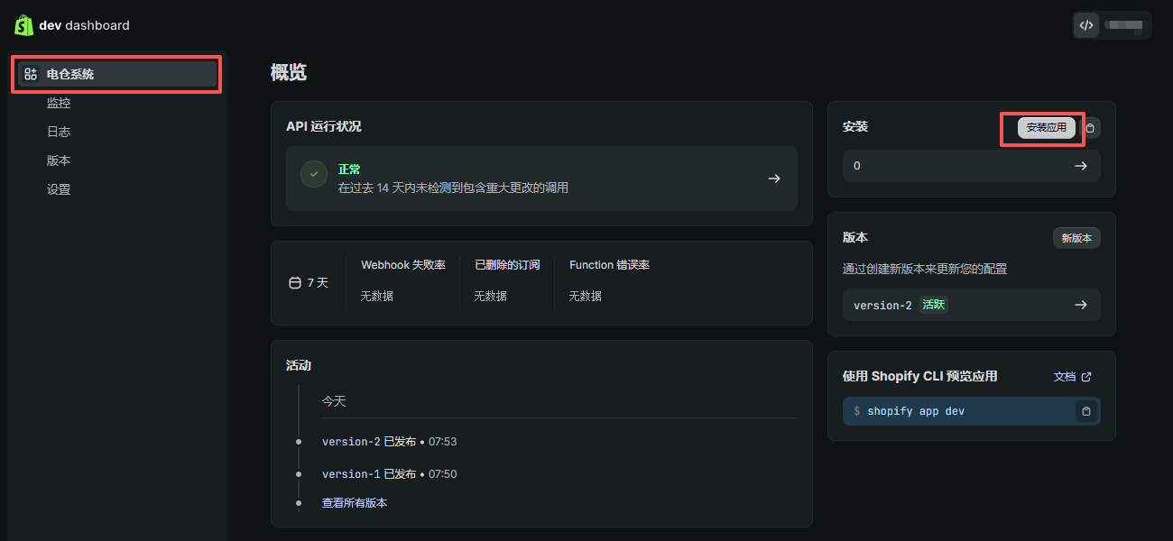Click the version-2 活跃 row
Screen dimensions: 1173x541
point(972,305)
